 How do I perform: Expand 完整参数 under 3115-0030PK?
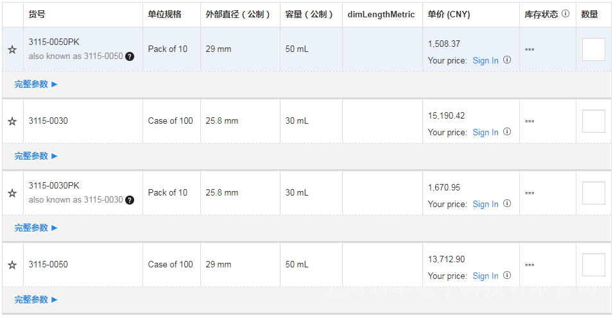point(36,228)
